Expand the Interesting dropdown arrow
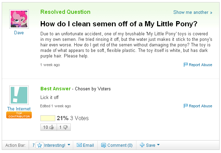 [69, 145]
